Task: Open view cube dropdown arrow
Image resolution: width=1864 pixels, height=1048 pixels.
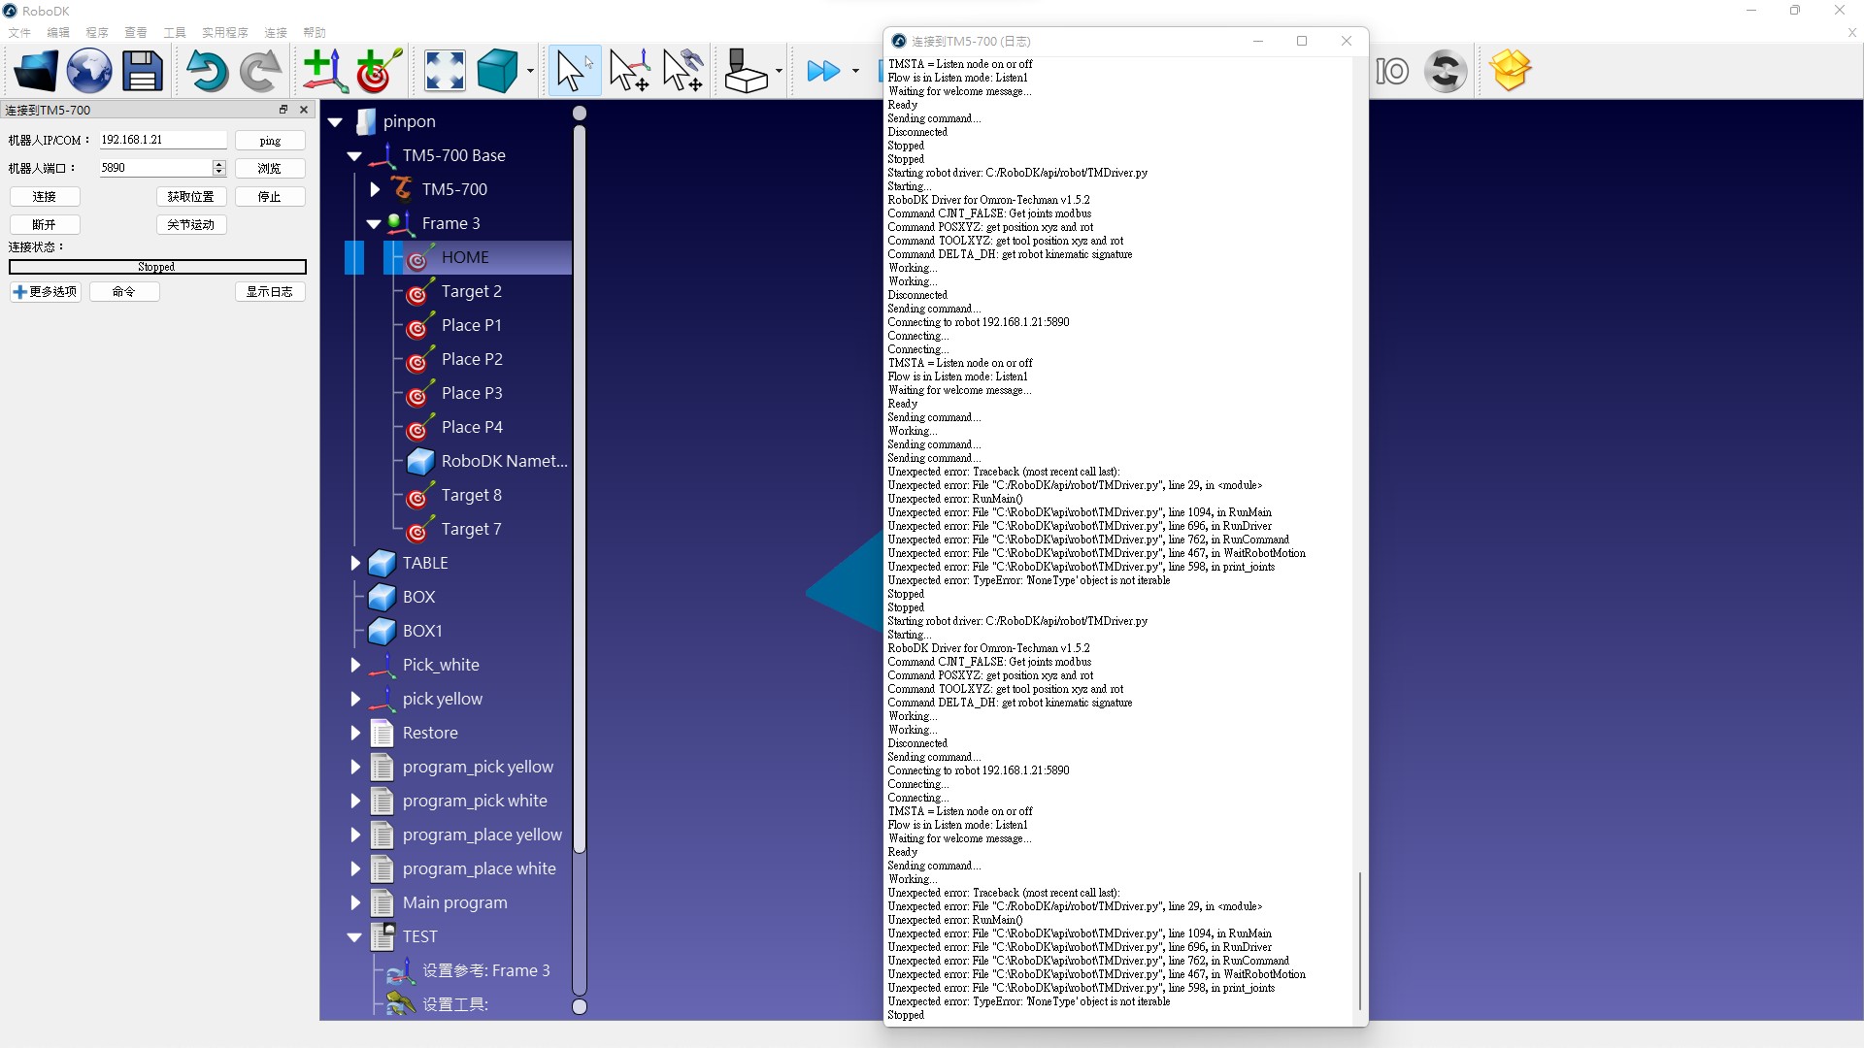Action: pos(530,71)
